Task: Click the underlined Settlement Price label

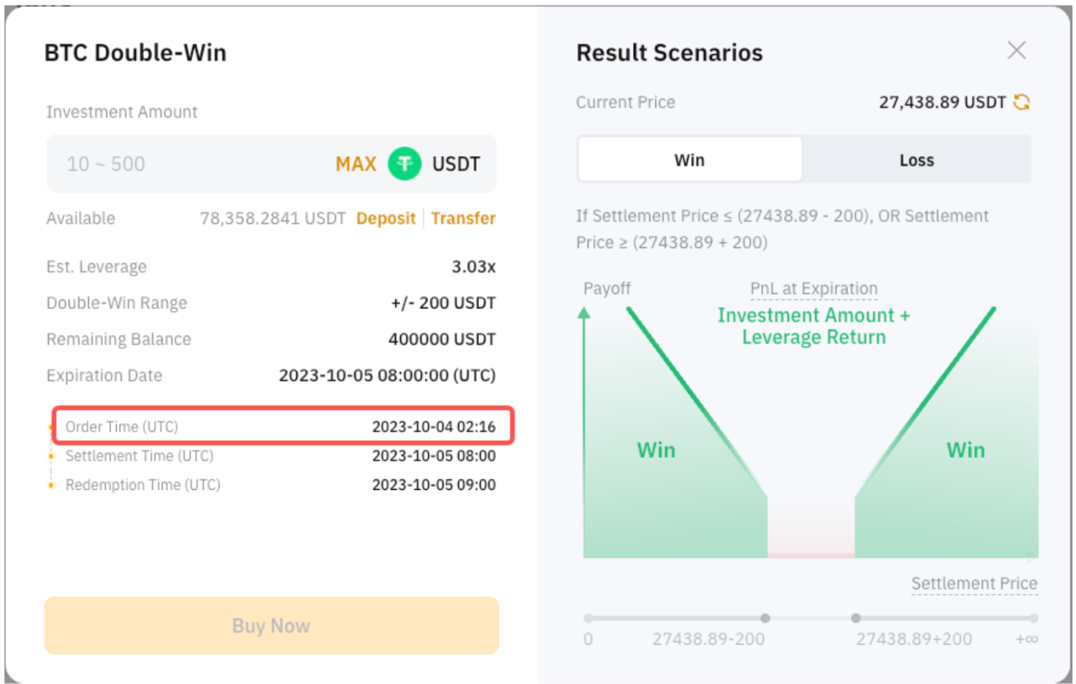Action: tap(974, 583)
